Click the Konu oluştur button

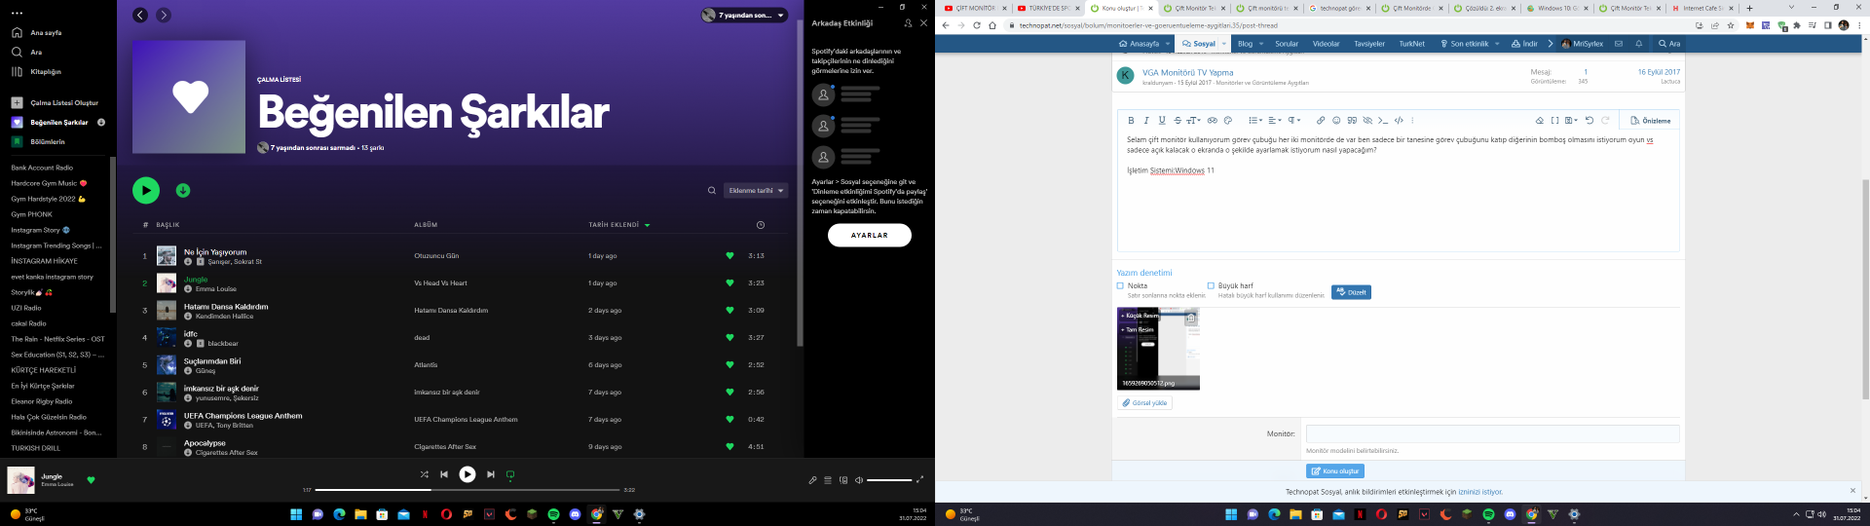click(x=1334, y=470)
